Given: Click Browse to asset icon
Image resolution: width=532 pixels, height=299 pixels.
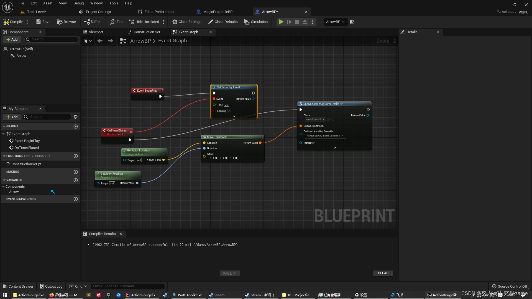Looking at the screenshot, I should tap(60, 22).
